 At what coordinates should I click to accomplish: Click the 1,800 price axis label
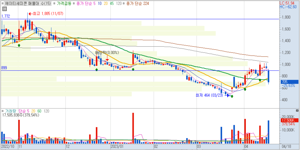point(287,17)
